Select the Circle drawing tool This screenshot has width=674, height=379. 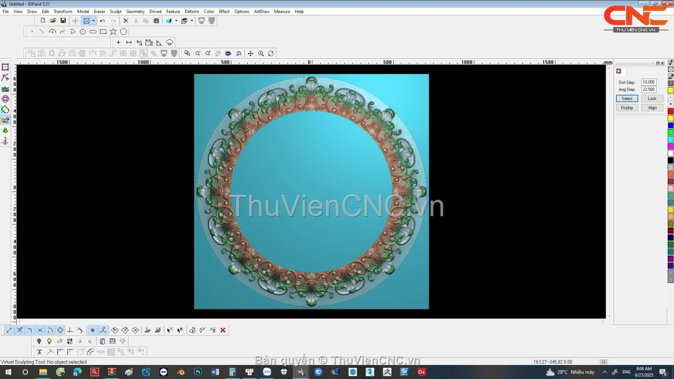(124, 32)
